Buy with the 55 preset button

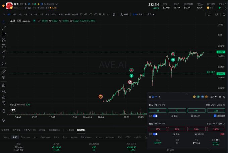158,111
